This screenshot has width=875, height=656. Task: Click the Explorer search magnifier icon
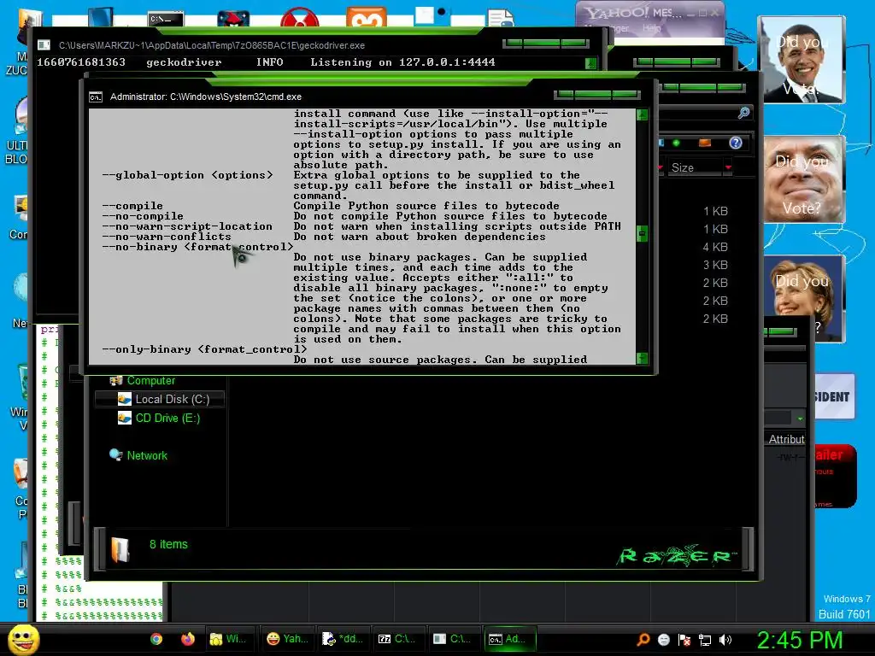pyautogui.click(x=743, y=113)
